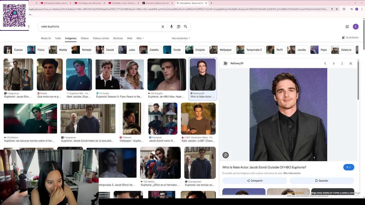Open the GQ México neon image result
365x205 pixels.
pos(30,118)
